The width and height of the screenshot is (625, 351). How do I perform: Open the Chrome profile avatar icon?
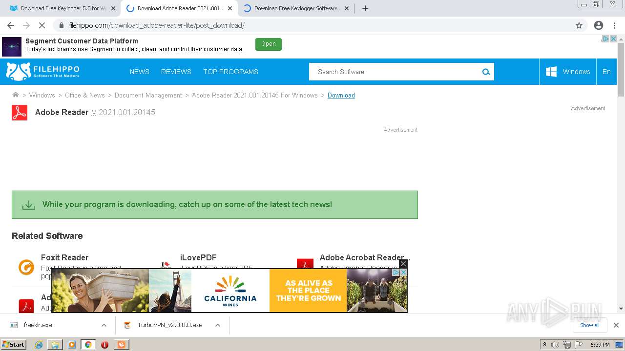point(599,25)
